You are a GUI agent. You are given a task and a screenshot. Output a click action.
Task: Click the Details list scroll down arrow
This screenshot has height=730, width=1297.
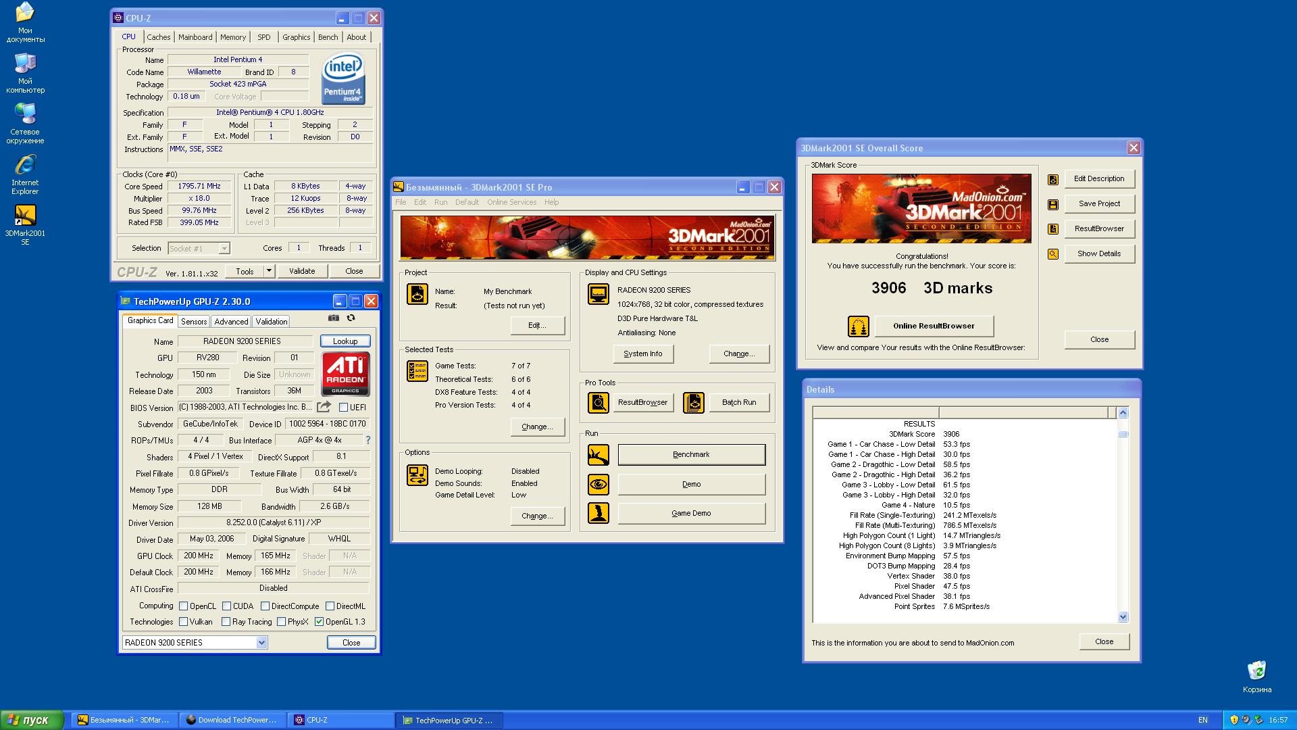tap(1123, 616)
